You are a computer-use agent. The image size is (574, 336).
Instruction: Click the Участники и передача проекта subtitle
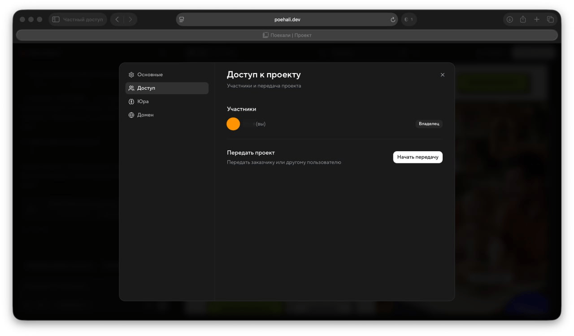click(264, 86)
